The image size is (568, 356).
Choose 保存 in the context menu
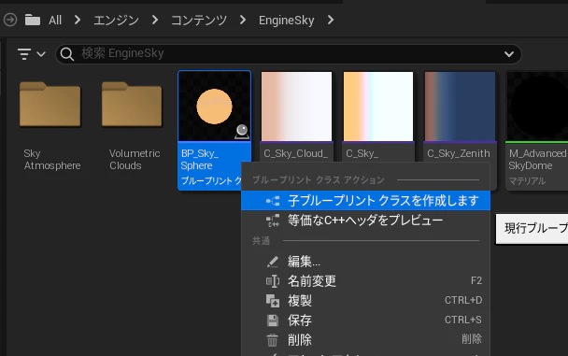coord(365,320)
